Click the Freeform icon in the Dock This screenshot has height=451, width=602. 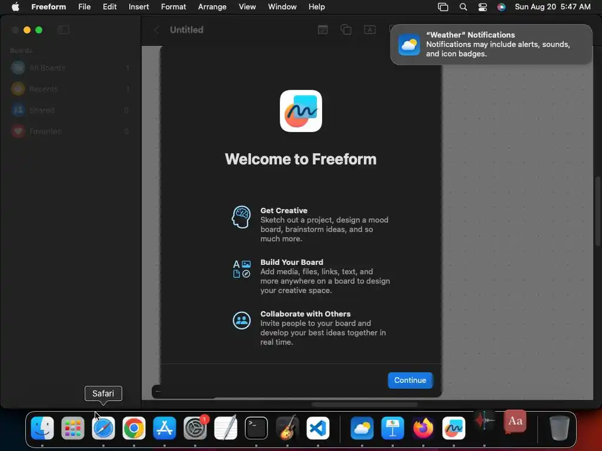point(454,428)
